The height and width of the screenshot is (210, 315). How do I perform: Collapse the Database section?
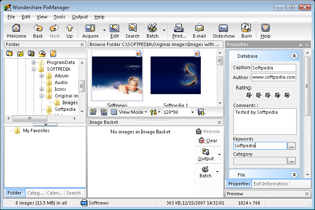pyautogui.click(x=294, y=56)
